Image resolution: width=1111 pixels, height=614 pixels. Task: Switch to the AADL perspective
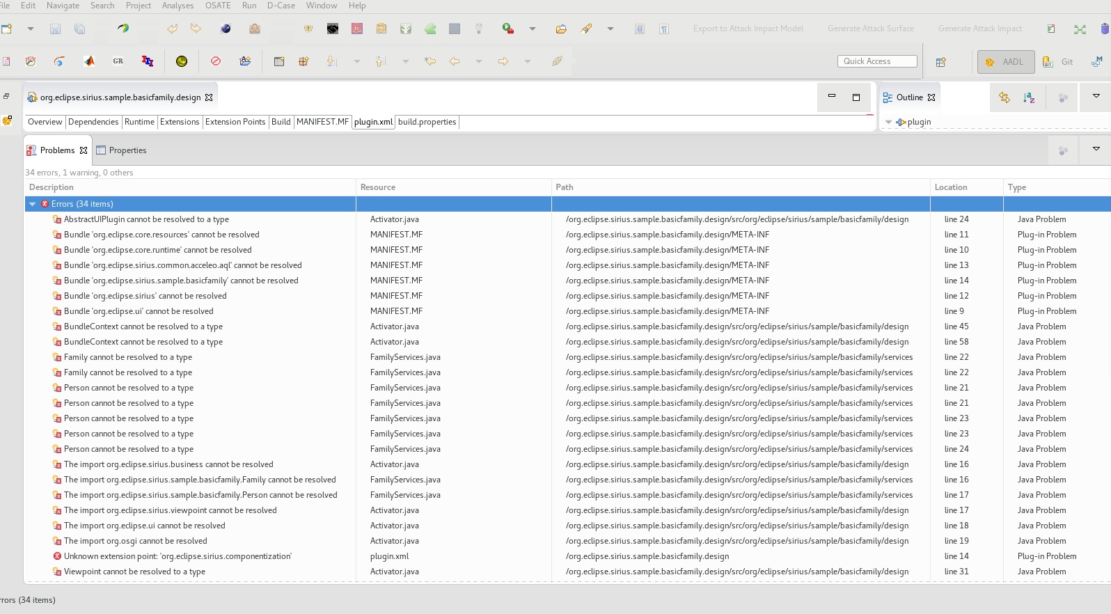[1006, 62]
